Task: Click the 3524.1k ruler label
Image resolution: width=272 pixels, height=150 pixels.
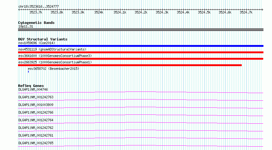Action: pos(120,12)
